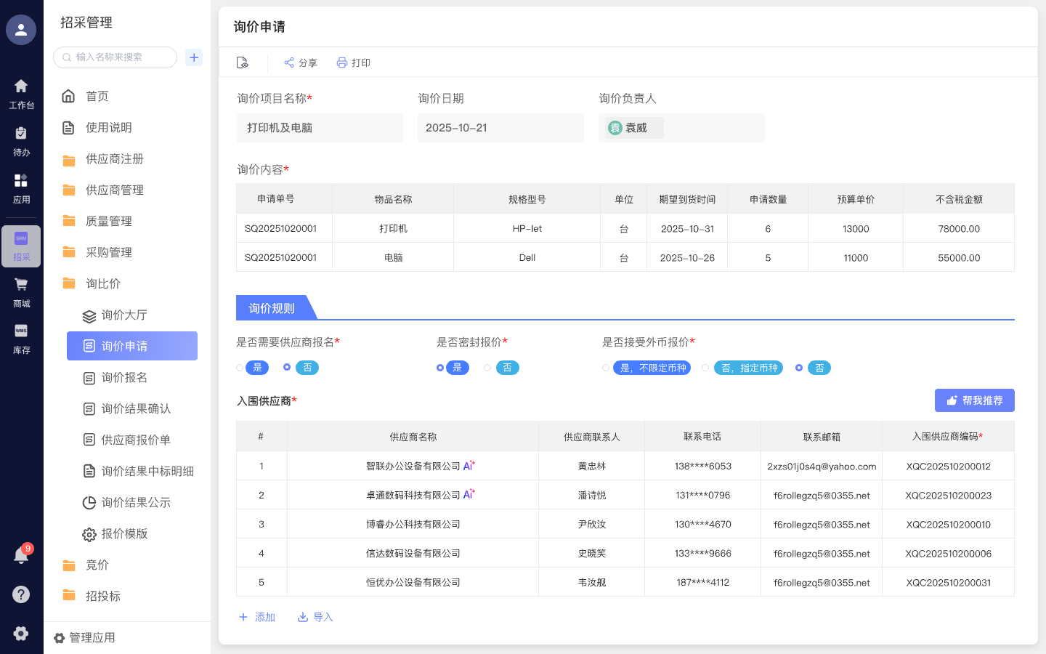
Task: Click the 帮我推荐 recommendation button
Action: [x=974, y=400]
